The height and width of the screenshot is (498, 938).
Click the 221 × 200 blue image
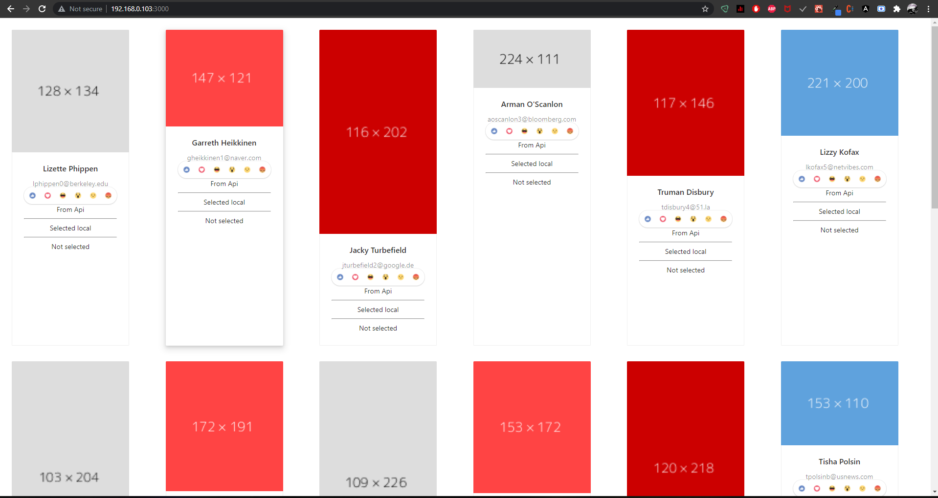pos(839,83)
